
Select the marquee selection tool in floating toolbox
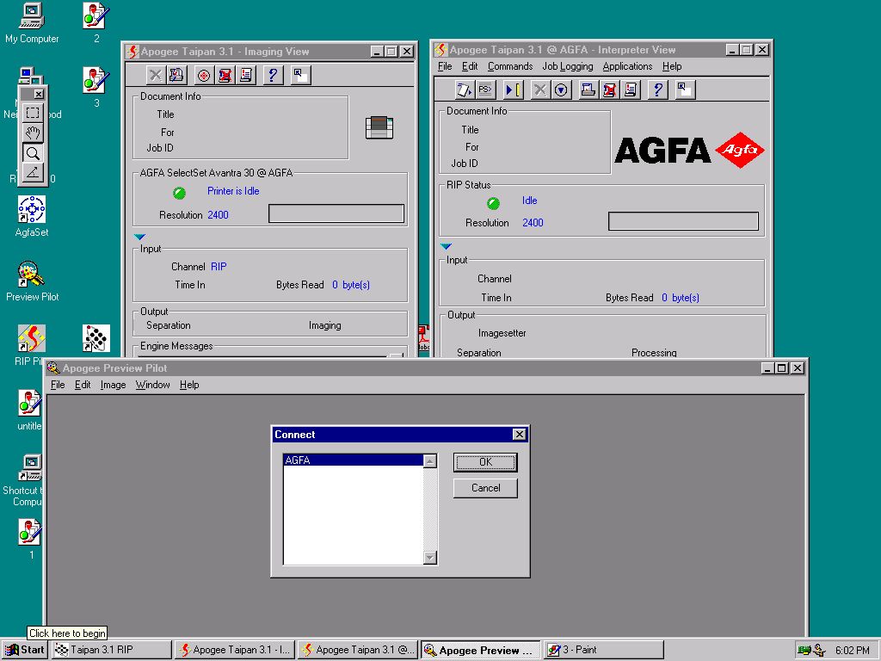[x=33, y=113]
